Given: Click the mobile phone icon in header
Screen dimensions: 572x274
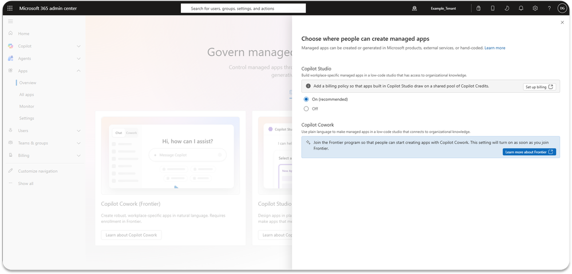Looking at the screenshot, I should 492,9.
